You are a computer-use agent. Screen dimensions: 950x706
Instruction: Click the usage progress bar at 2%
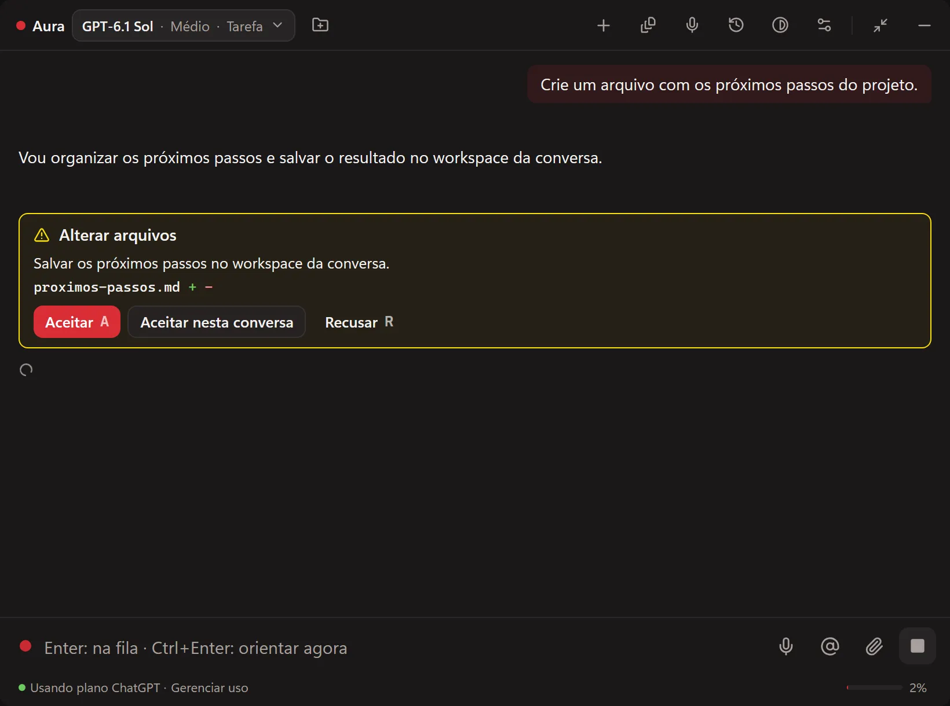875,688
